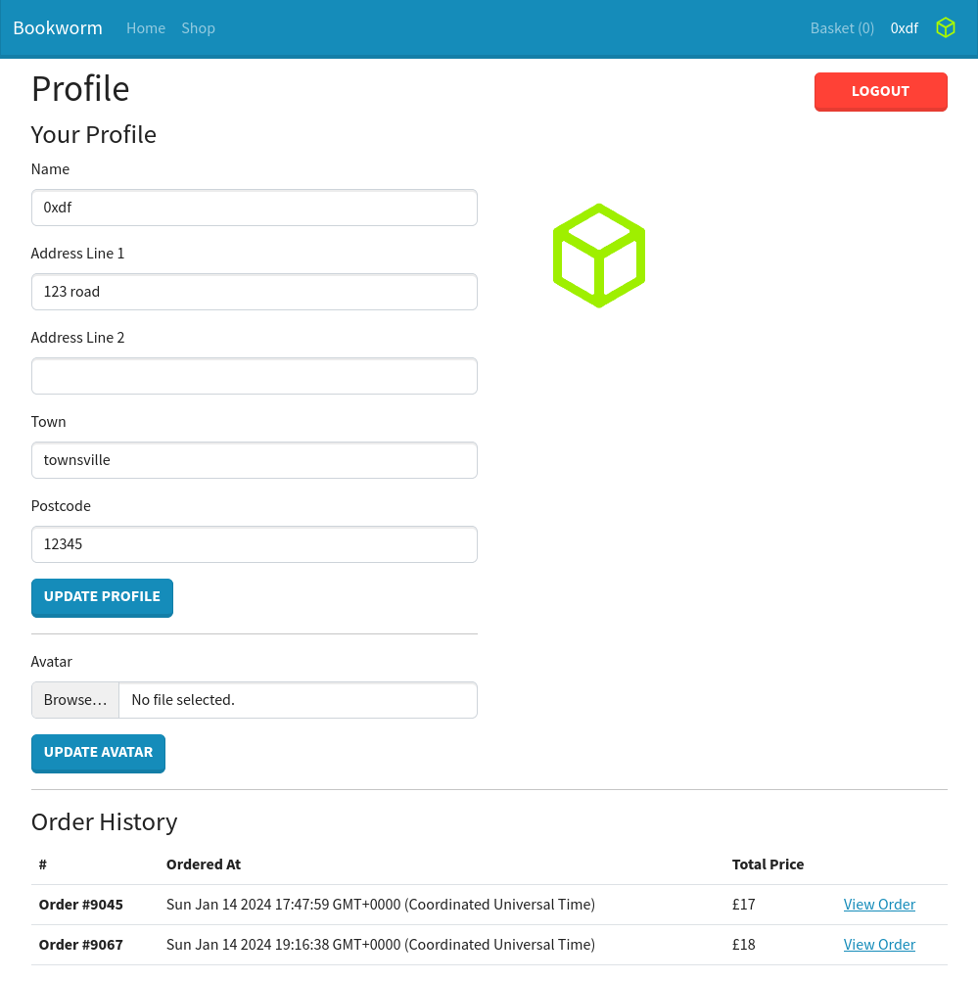This screenshot has width=978, height=981.
Task: Click the 0xdf username in navbar
Action: 904,28
